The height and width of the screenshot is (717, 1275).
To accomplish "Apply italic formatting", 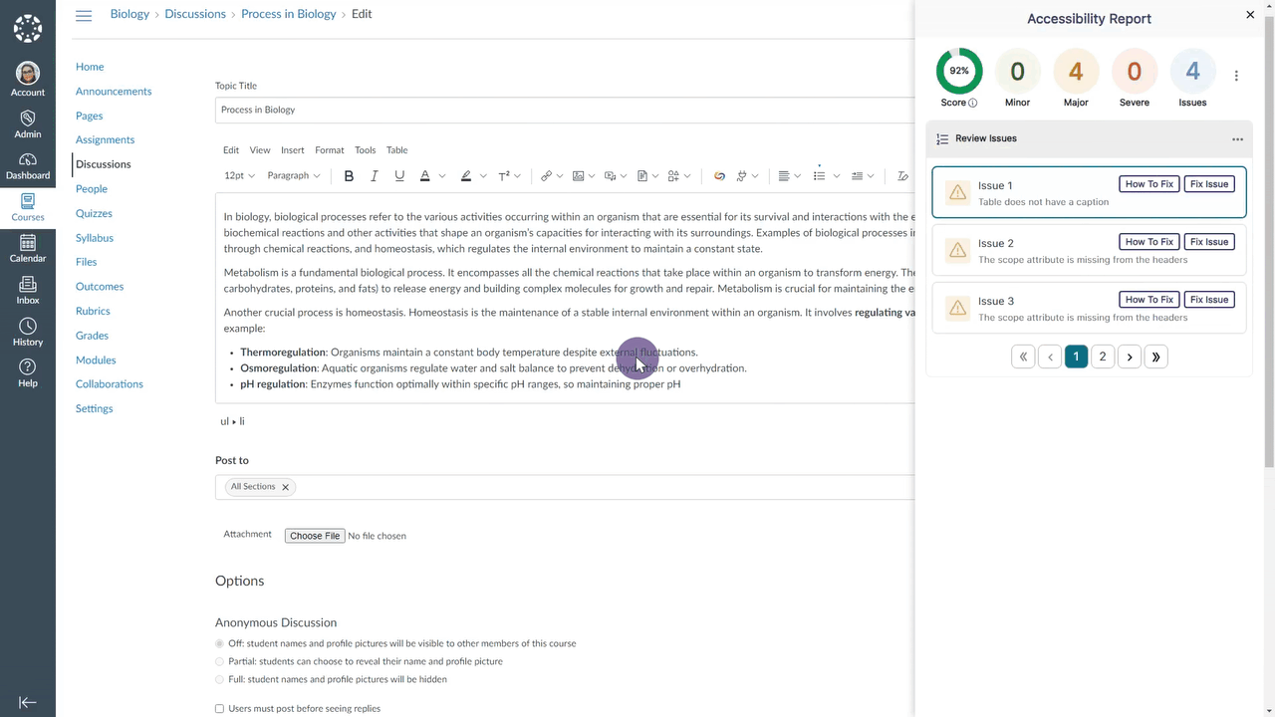I will 374,176.
